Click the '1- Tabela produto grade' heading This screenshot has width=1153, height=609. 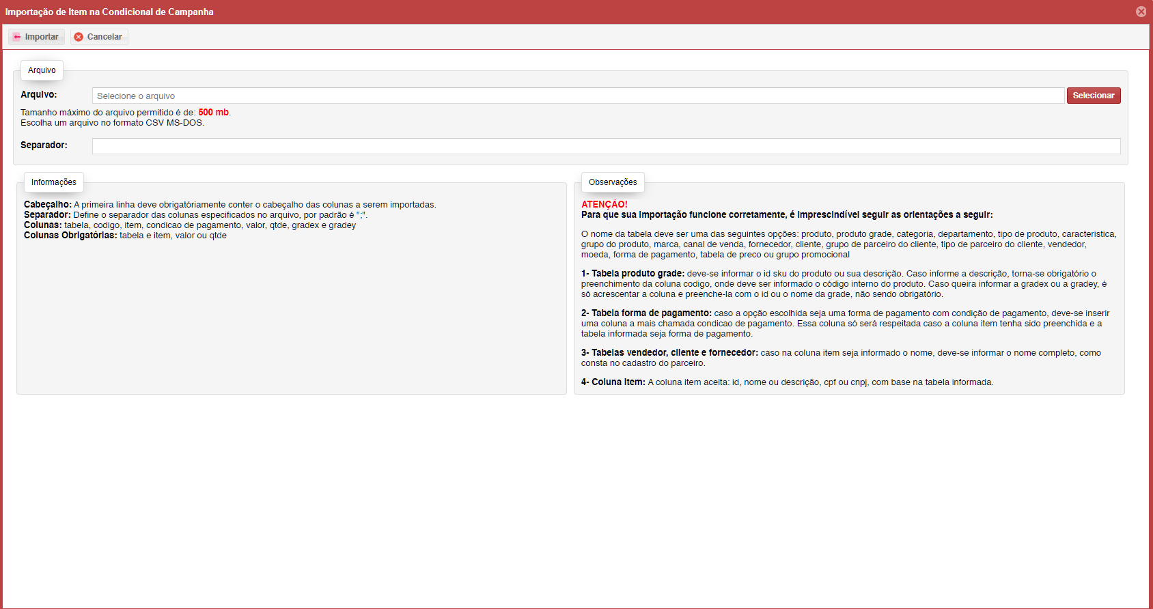pyautogui.click(x=633, y=274)
